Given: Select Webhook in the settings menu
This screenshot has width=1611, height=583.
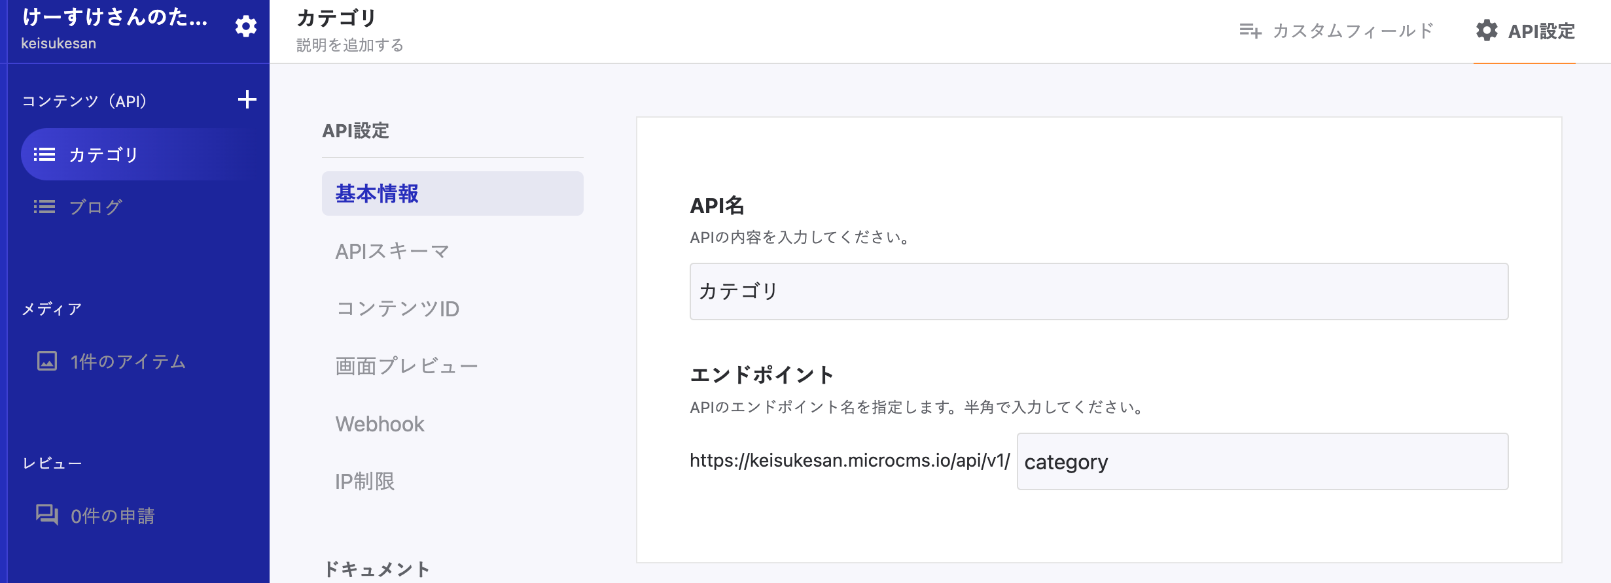Looking at the screenshot, I should pos(380,424).
